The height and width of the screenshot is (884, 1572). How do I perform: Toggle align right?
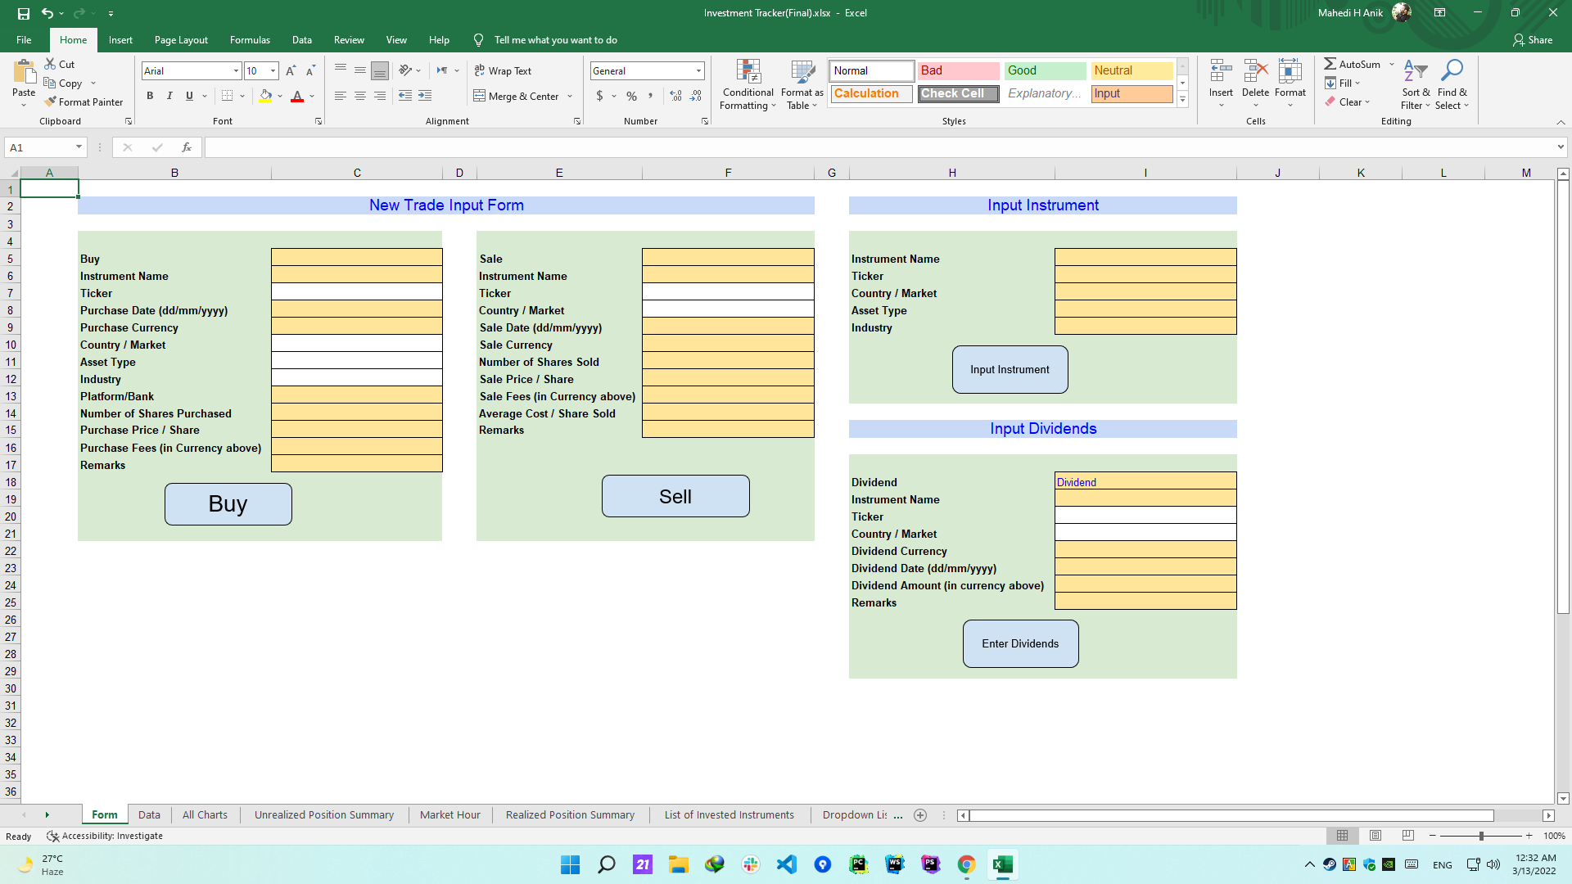(380, 96)
